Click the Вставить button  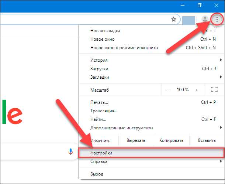(x=207, y=140)
